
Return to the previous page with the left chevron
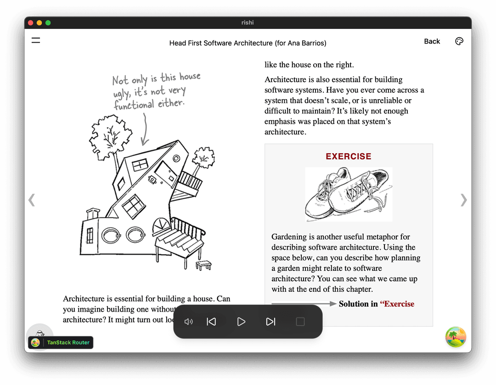click(x=31, y=200)
